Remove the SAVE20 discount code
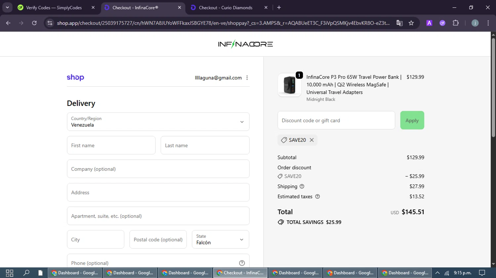The height and width of the screenshot is (278, 496). (x=311, y=140)
